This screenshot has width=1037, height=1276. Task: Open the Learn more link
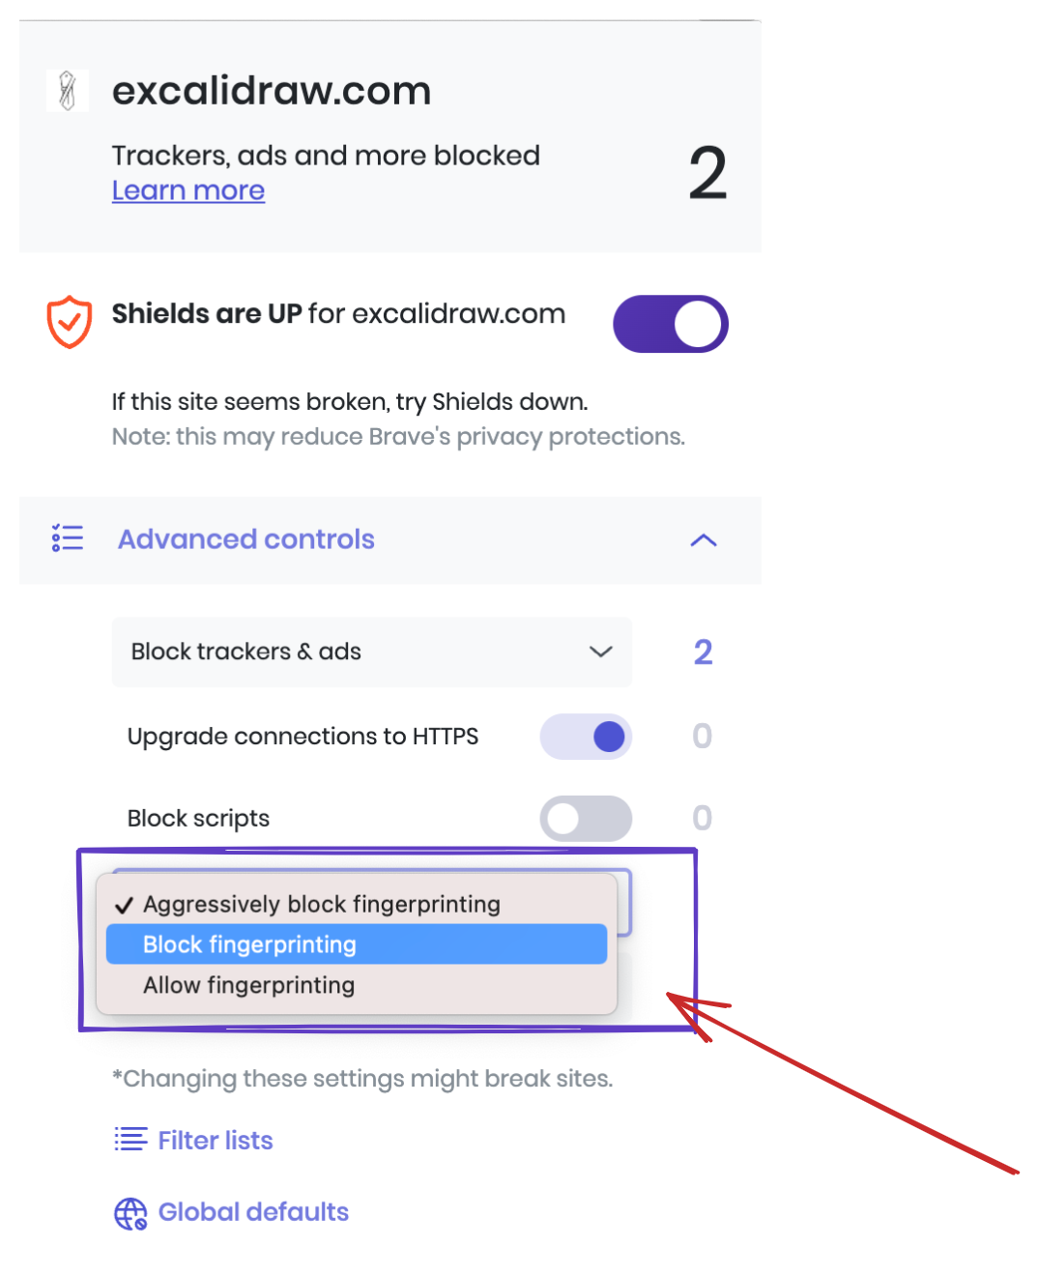point(187,189)
